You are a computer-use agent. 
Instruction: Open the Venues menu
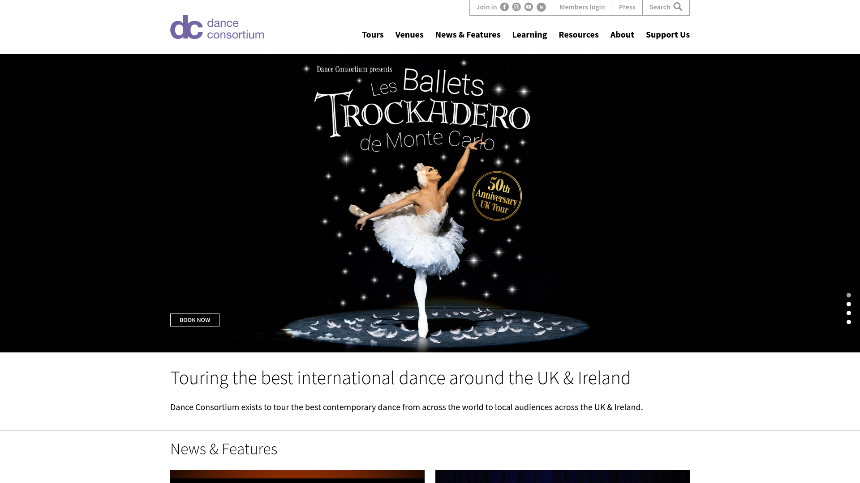click(409, 34)
